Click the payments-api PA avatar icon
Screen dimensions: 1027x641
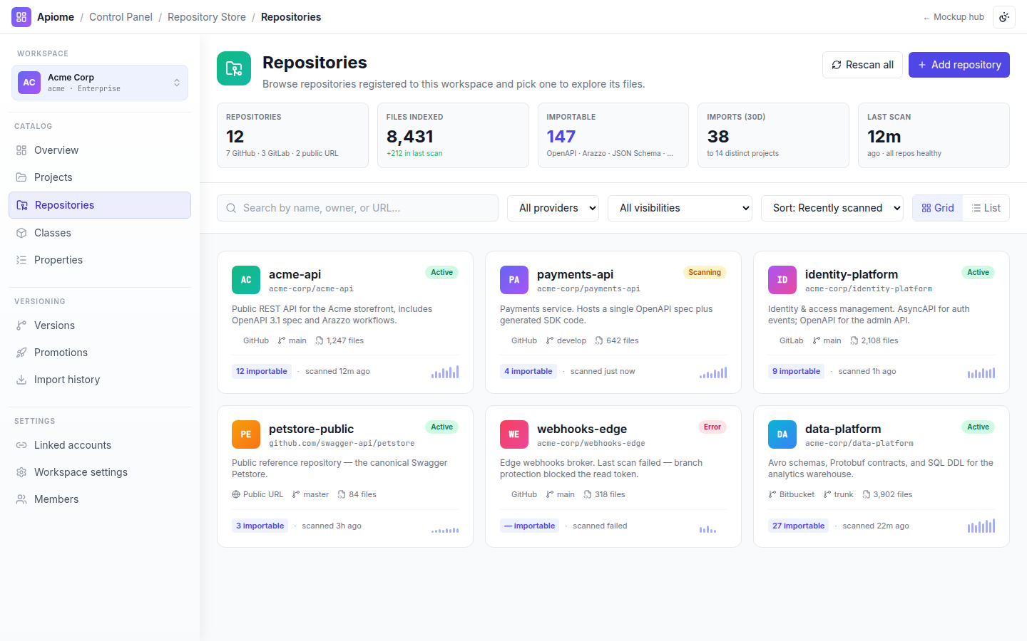click(514, 280)
